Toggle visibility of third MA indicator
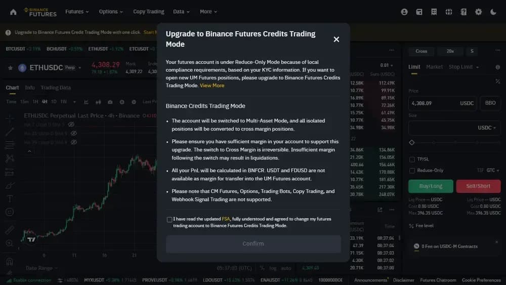The width and height of the screenshot is (506, 285). click(x=73, y=142)
